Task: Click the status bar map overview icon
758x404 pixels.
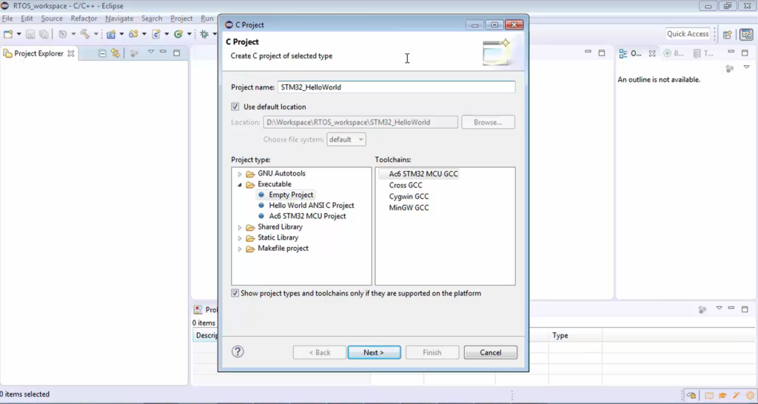Action: (708, 395)
